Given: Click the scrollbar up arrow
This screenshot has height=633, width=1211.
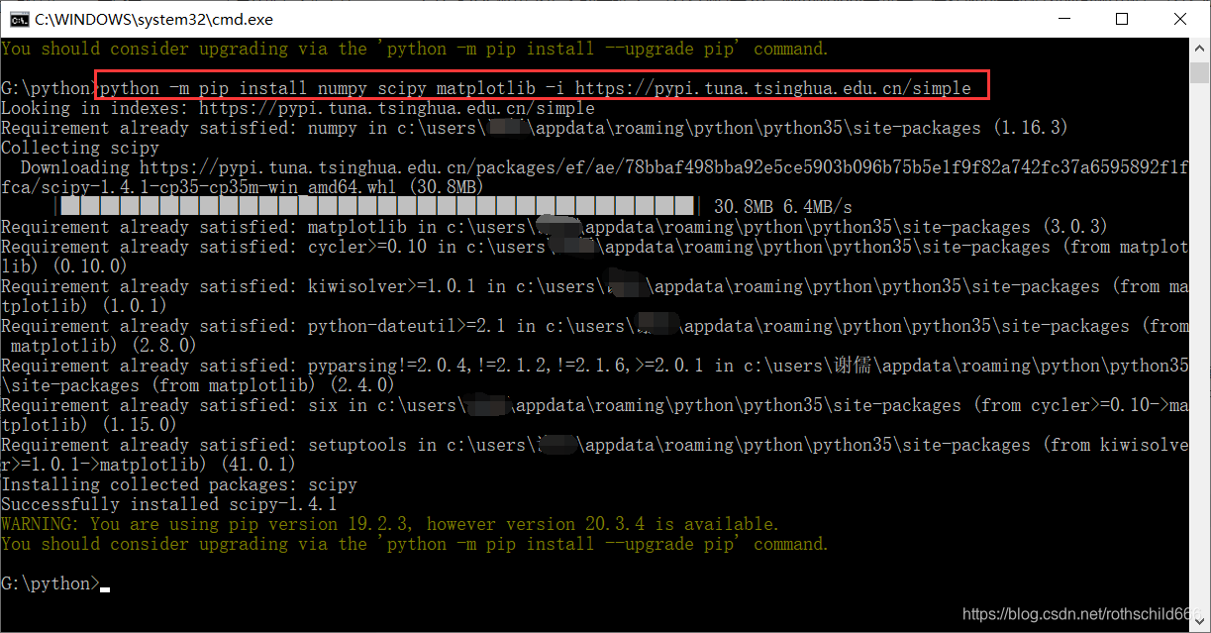Looking at the screenshot, I should [x=1199, y=49].
